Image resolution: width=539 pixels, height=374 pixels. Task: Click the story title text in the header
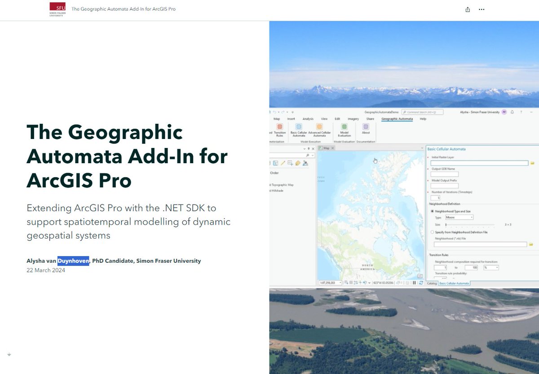pos(124,9)
